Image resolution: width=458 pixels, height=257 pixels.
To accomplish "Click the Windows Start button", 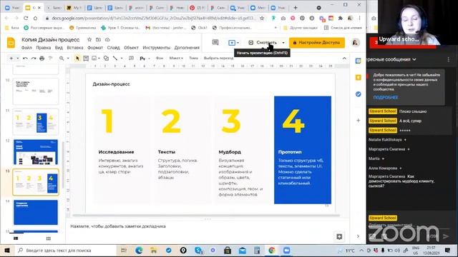I will (x=7, y=251).
